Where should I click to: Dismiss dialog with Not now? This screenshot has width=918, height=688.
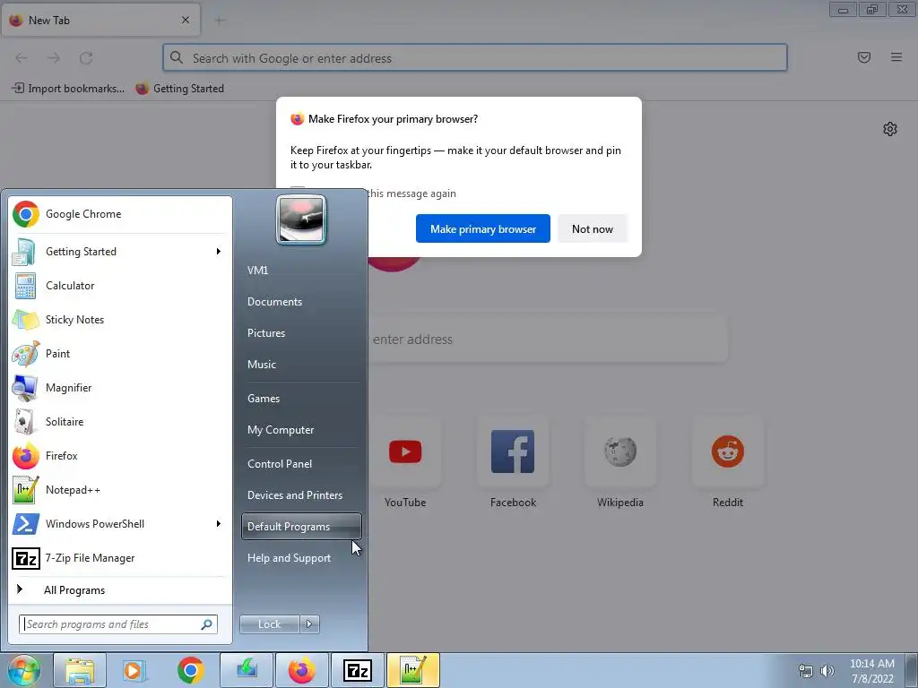click(593, 228)
